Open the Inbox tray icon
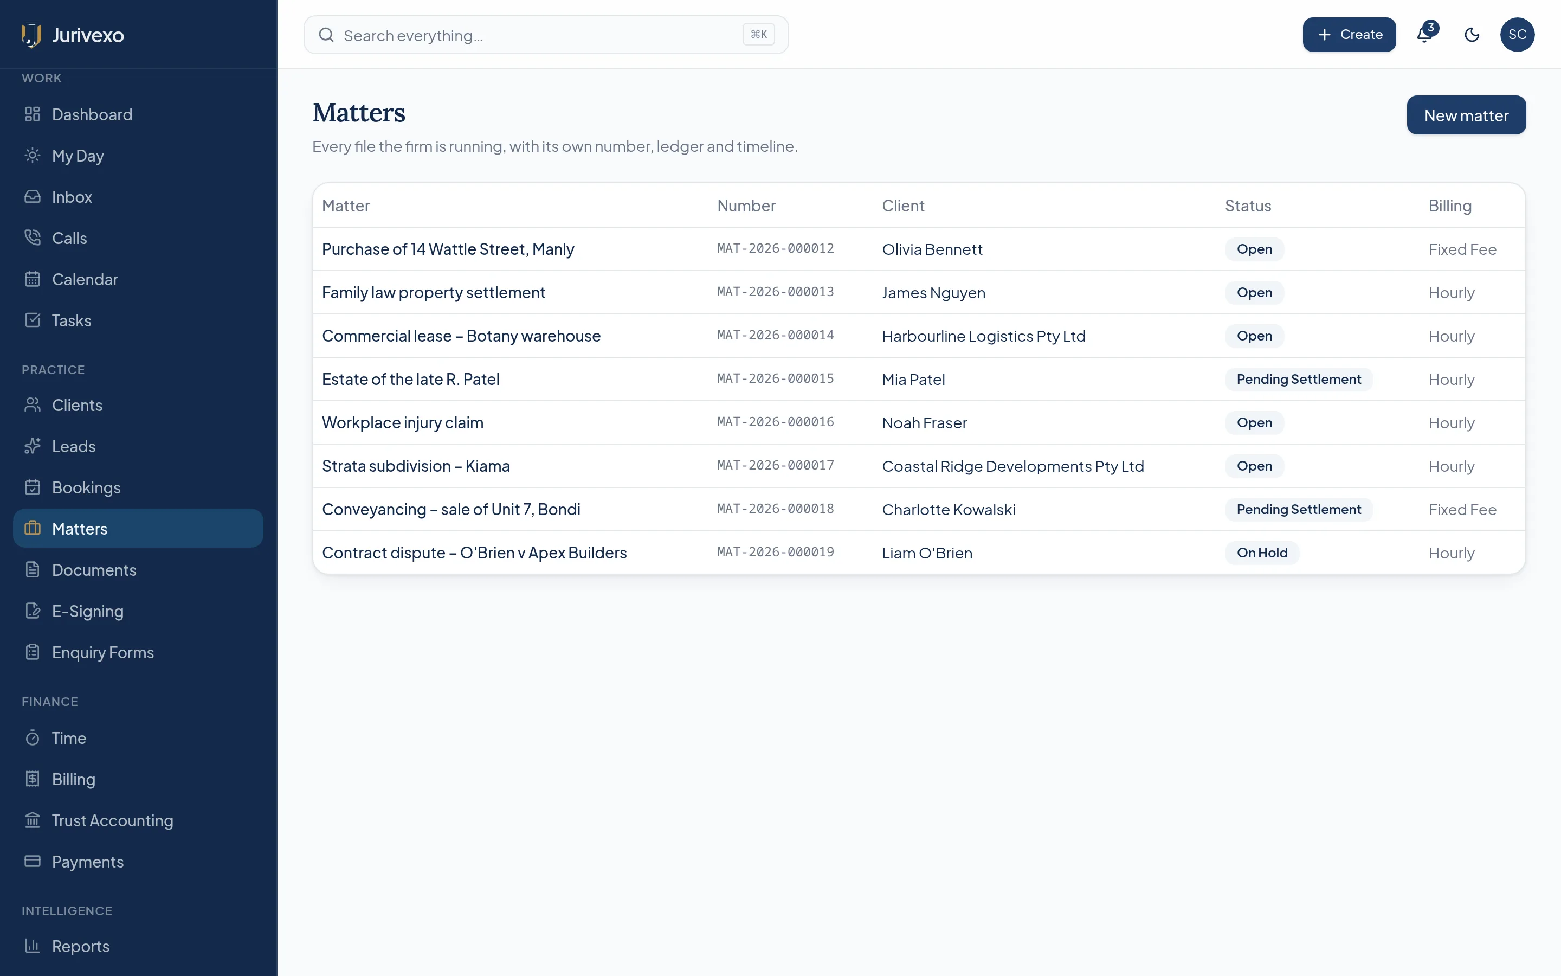The height and width of the screenshot is (976, 1561). tap(33, 197)
